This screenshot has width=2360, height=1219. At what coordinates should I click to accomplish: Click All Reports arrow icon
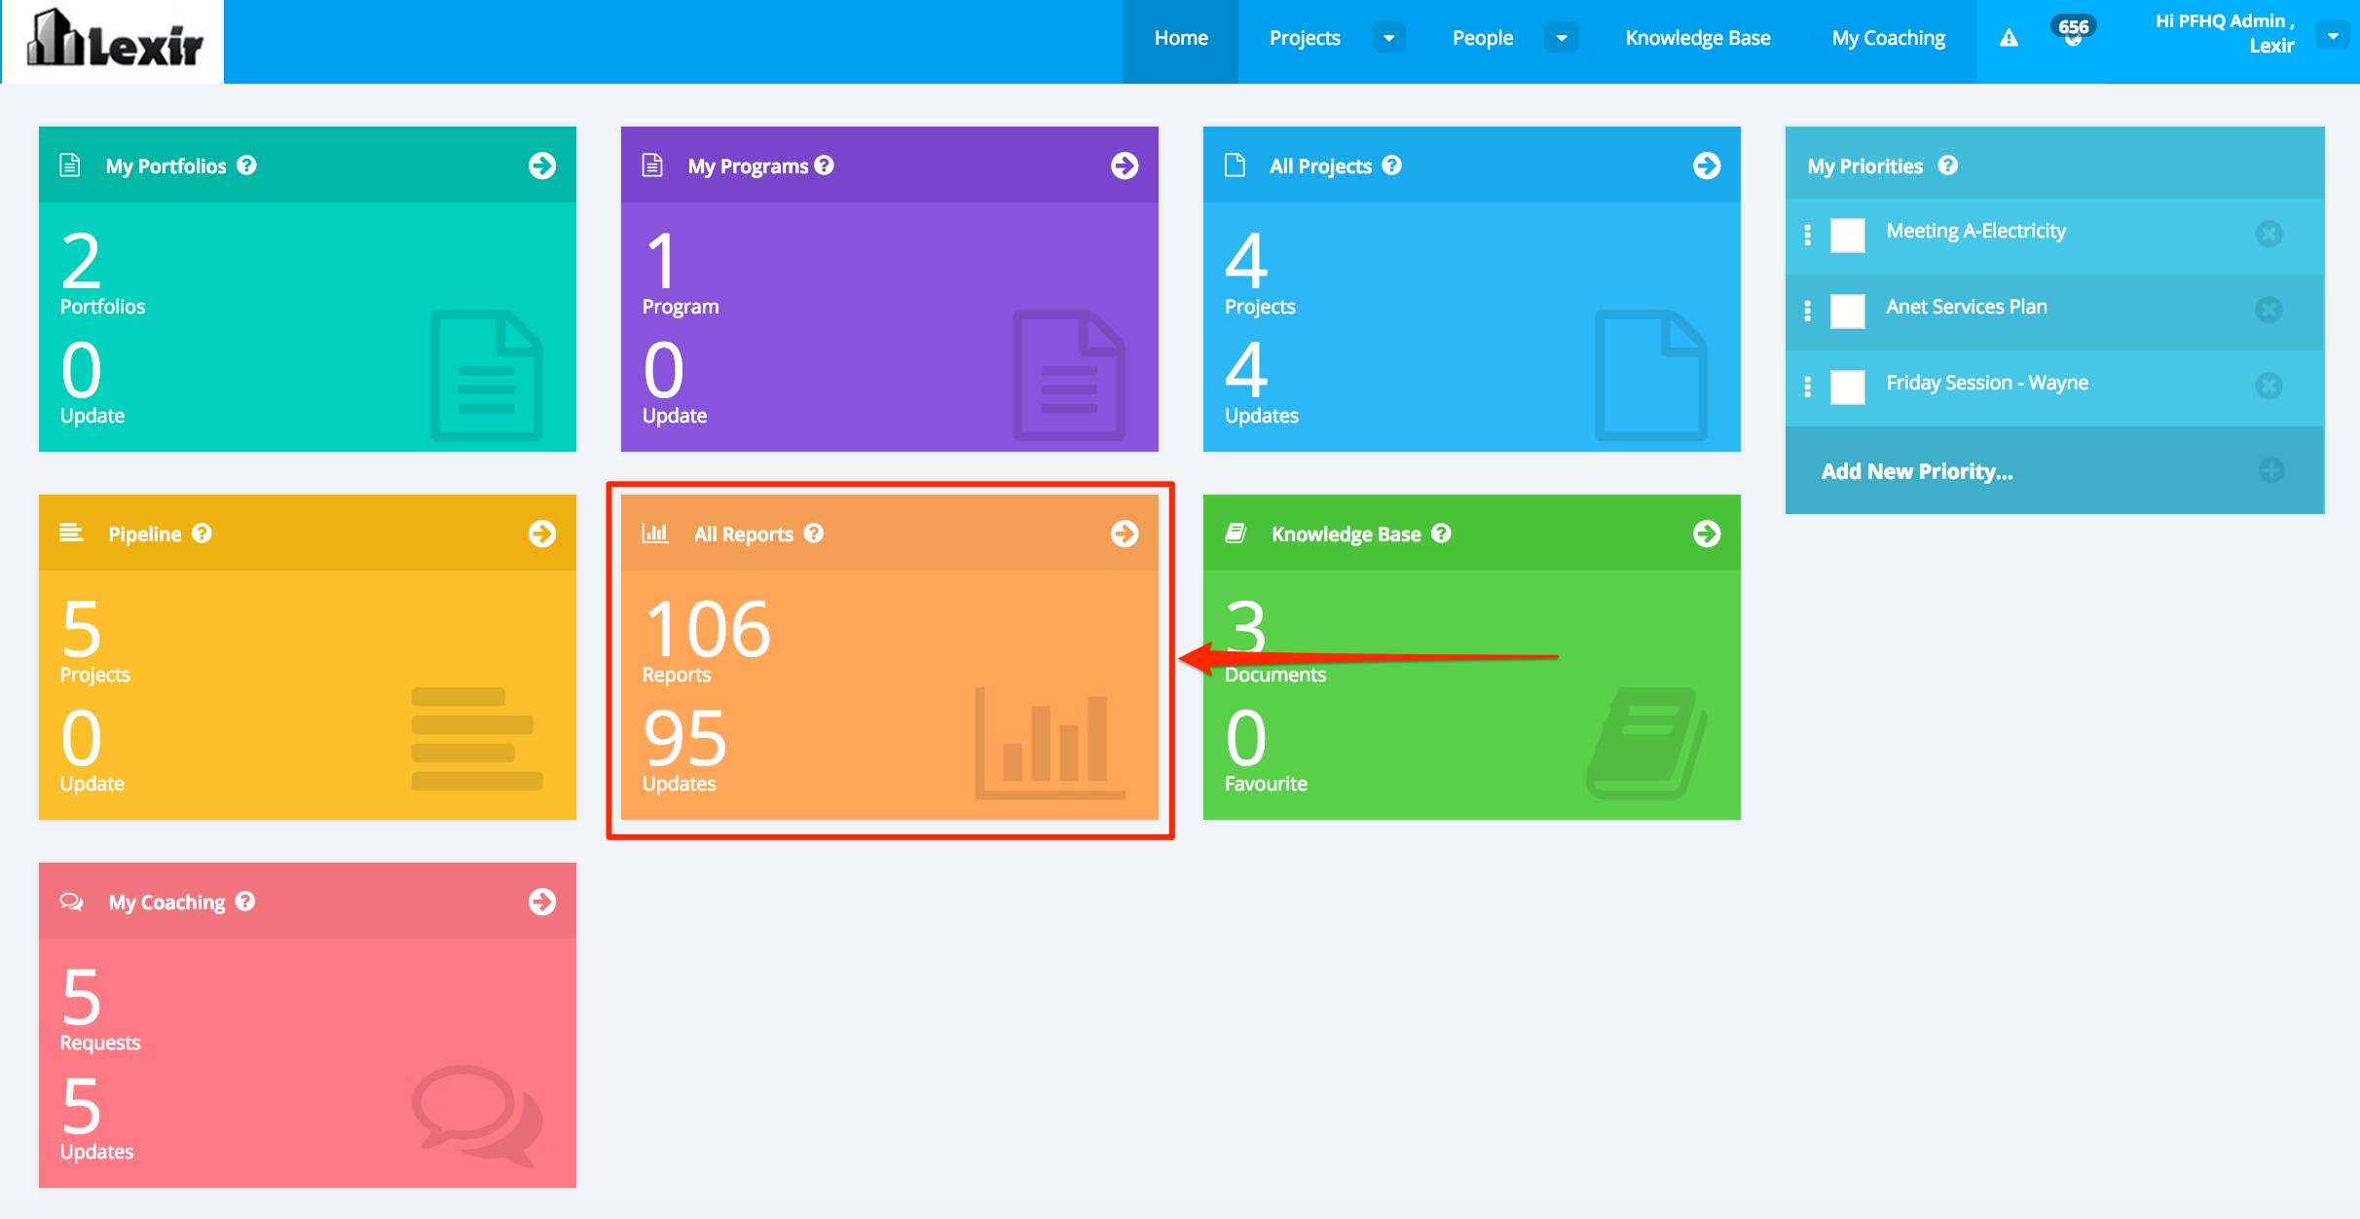click(1125, 534)
